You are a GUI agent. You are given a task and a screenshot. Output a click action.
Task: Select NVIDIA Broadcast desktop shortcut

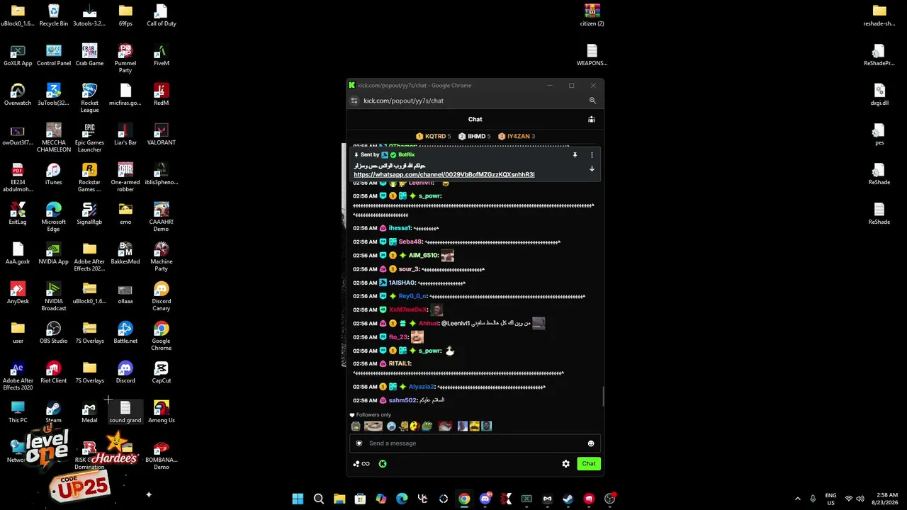tap(54, 297)
